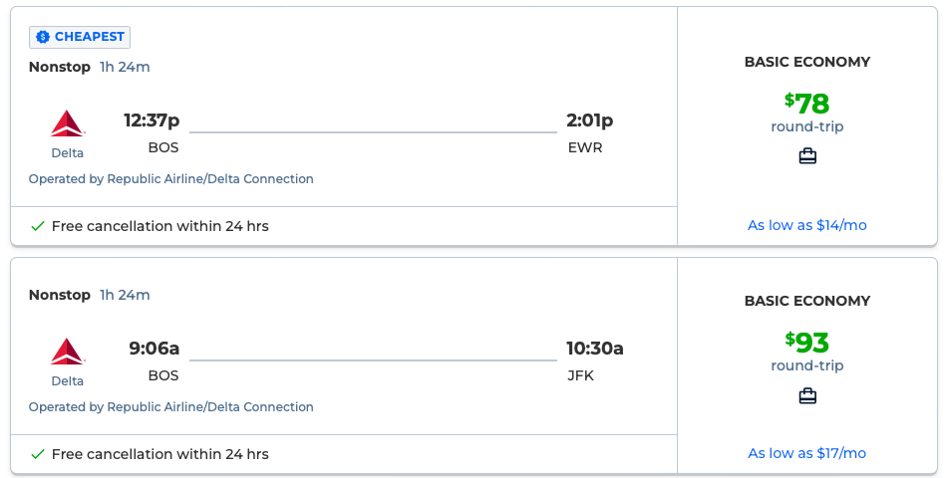Open the 'As low as $14/mo' link
945x478 pixels.
click(x=806, y=225)
